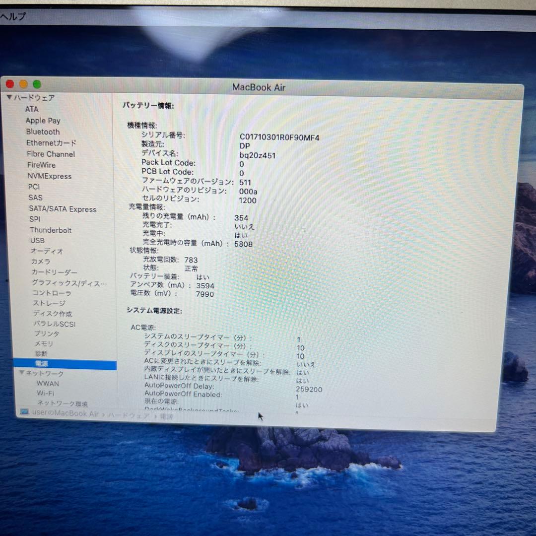Open the Apple Pay information section
This screenshot has height=536, width=536.
click(x=43, y=121)
